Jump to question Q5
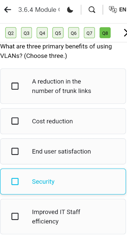The height and width of the screenshot is (236, 127). (x=58, y=33)
